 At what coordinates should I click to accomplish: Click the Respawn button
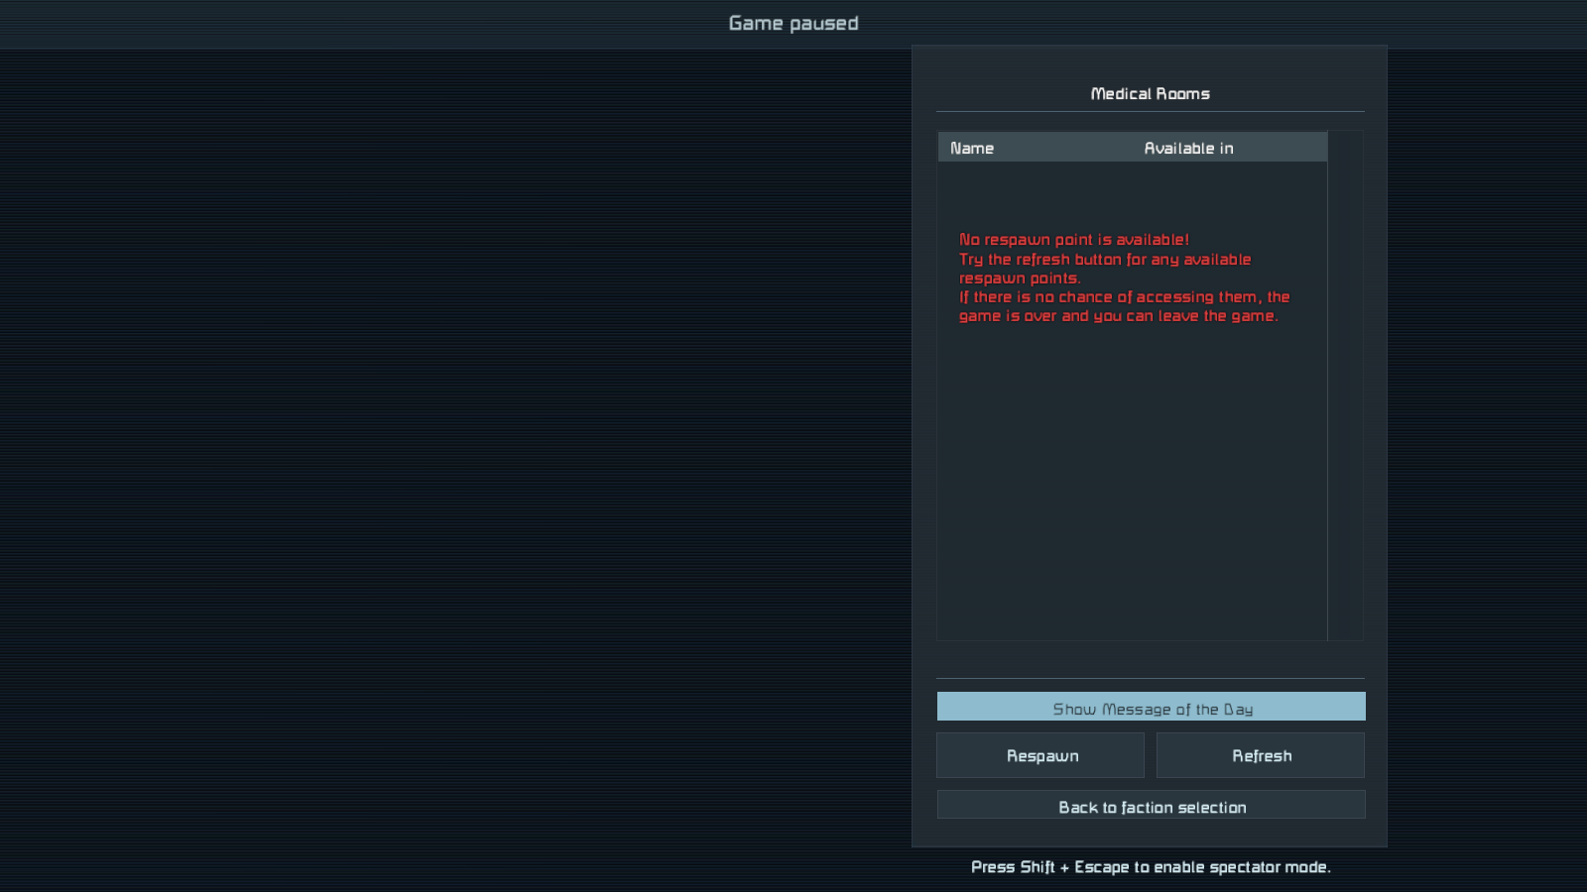pyautogui.click(x=1040, y=755)
